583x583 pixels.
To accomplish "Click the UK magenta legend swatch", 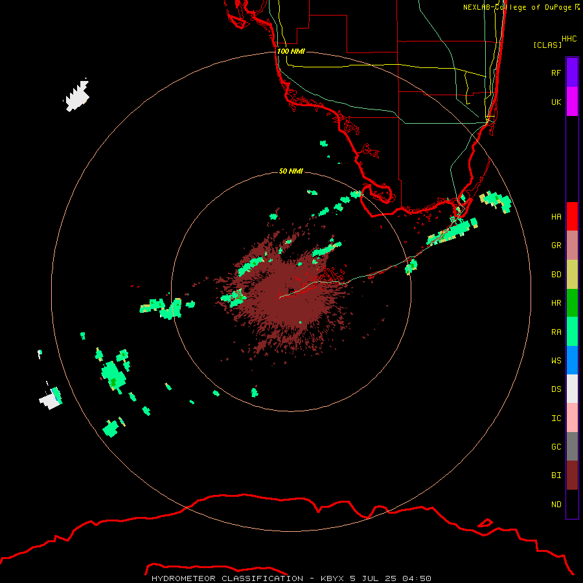I will tap(572, 102).
